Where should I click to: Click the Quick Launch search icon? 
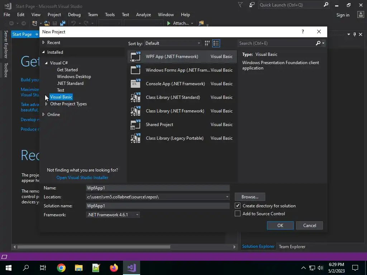point(326,5)
